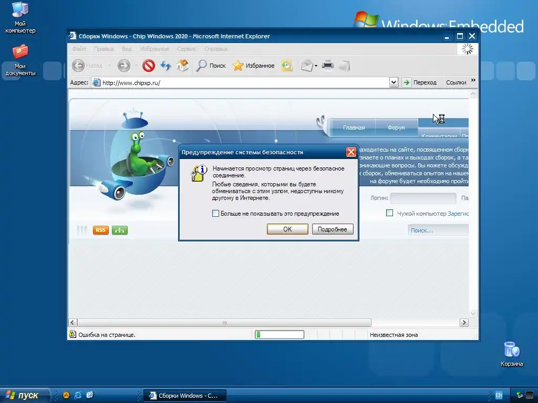Click the horizontal scrollbar right arrow
Image resolution: width=538 pixels, height=403 pixels.
click(464, 323)
